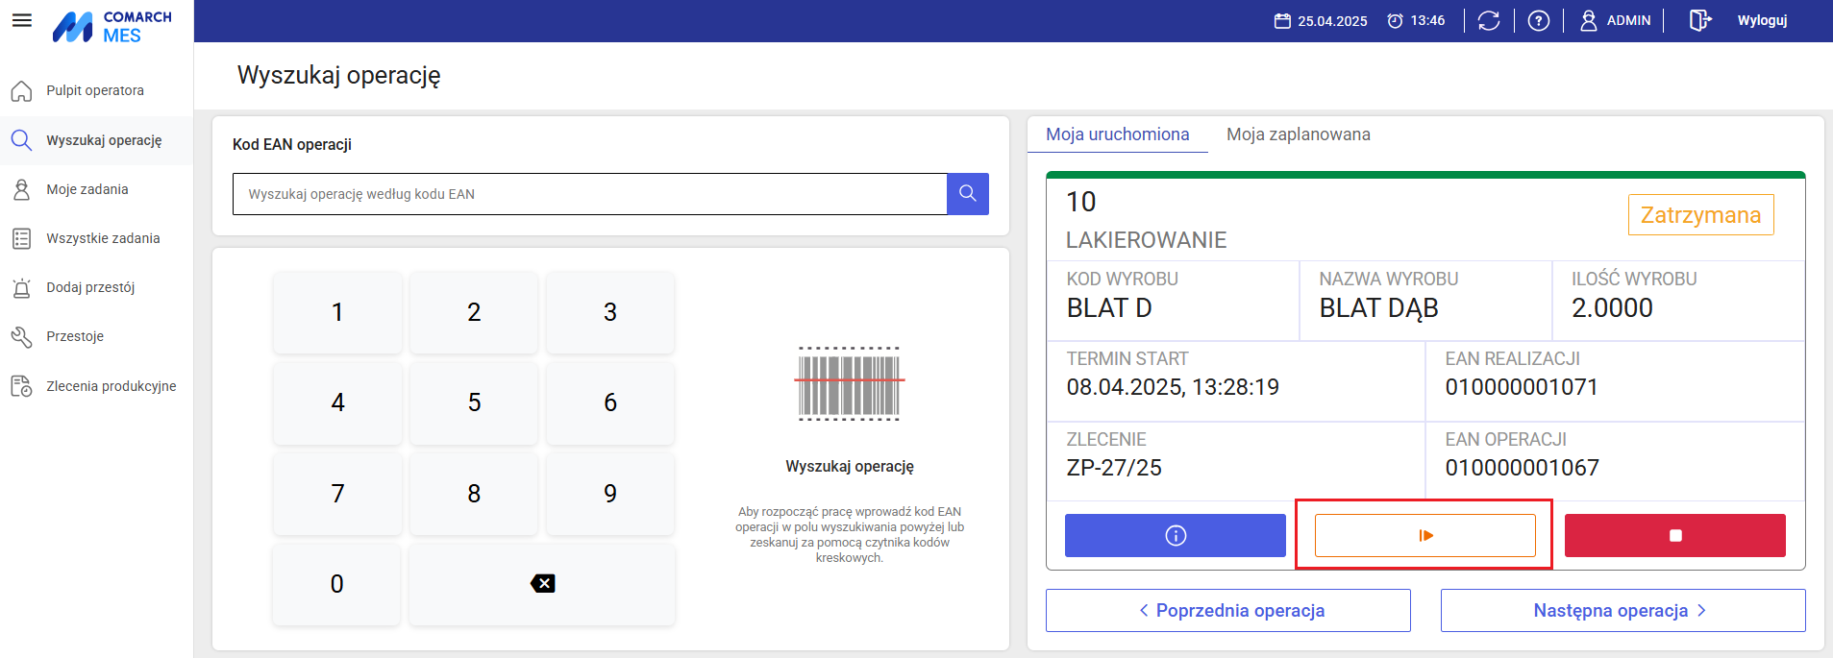Screen dimensions: 1833x658
Task: Open Dodaj przestój in sidebar
Action: [x=90, y=287]
